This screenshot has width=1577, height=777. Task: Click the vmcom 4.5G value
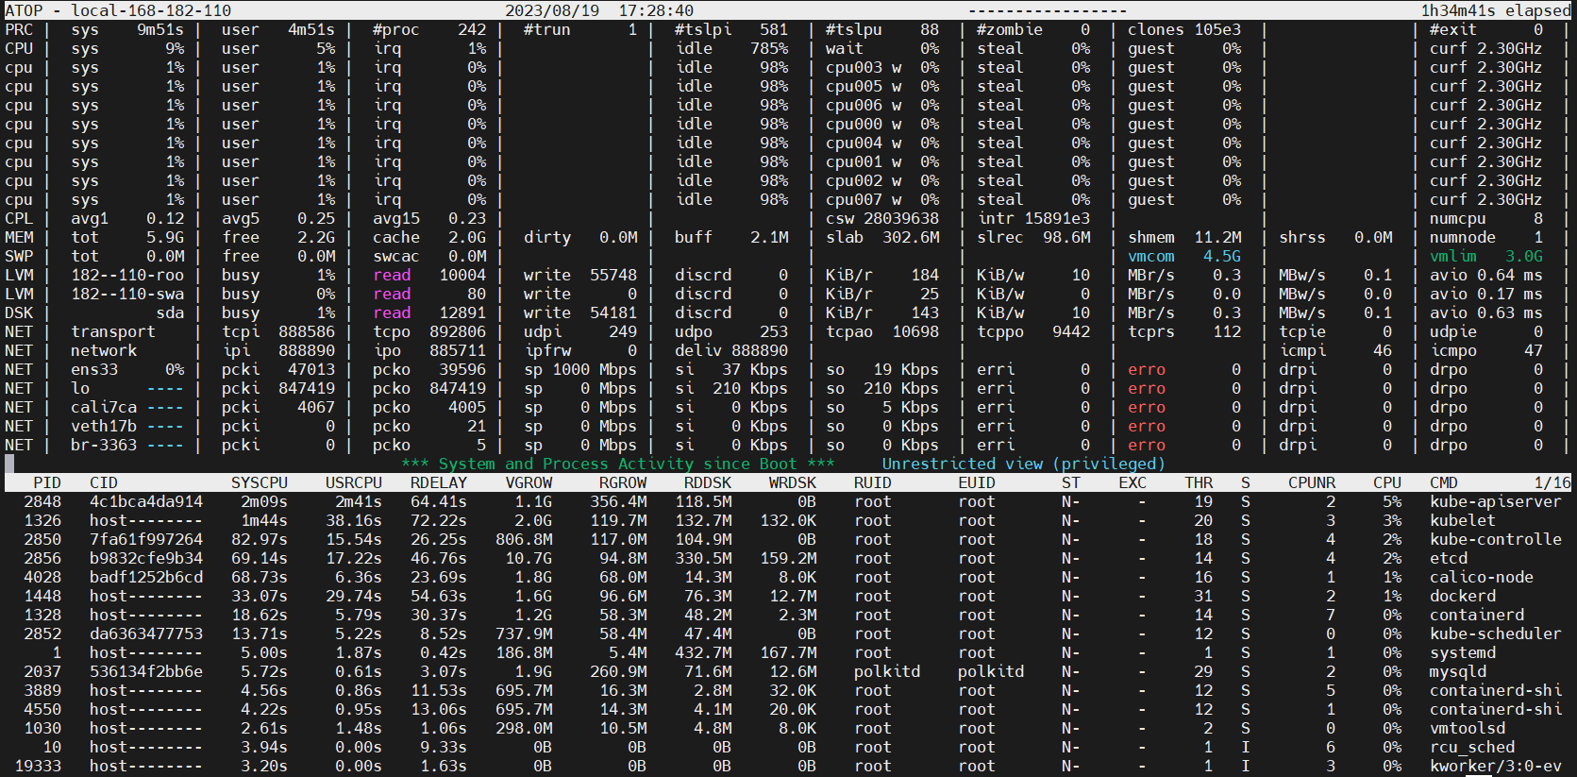coord(1184,256)
